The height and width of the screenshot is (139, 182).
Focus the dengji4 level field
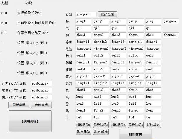click(x=136, y=42)
